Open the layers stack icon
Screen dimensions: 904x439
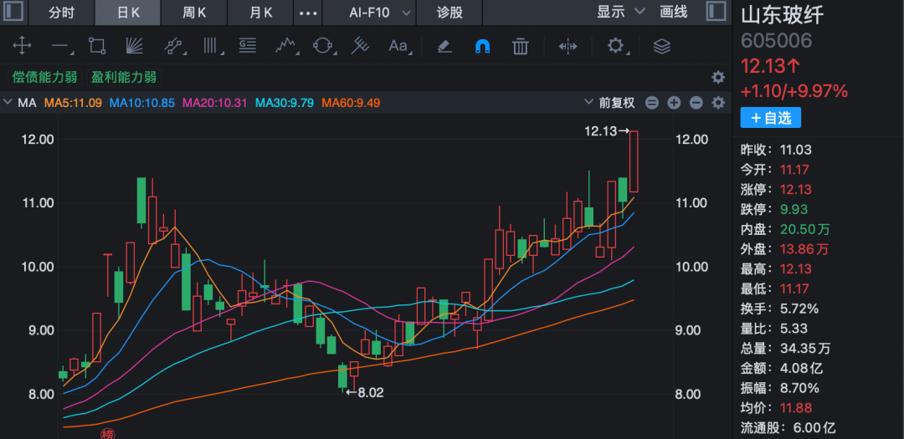click(662, 46)
